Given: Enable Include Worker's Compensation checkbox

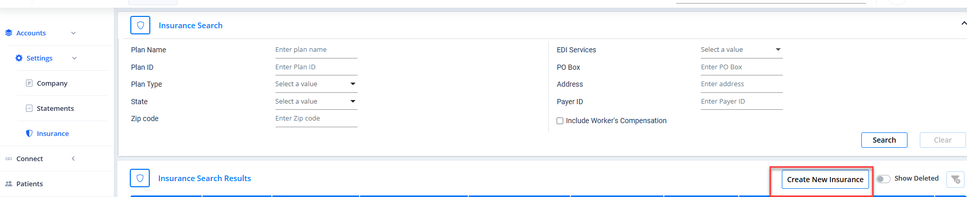Looking at the screenshot, I should [560, 121].
